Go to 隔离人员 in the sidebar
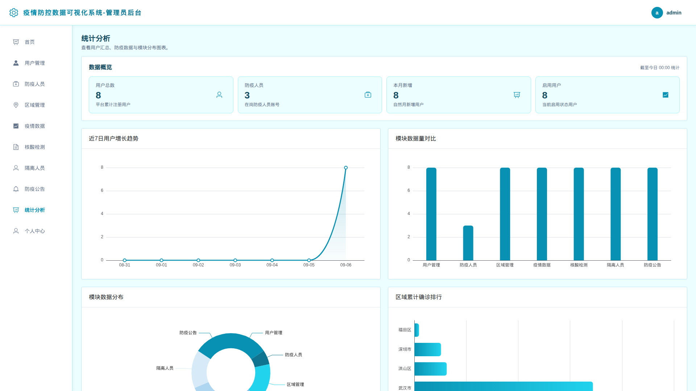The height and width of the screenshot is (391, 696). click(36, 168)
